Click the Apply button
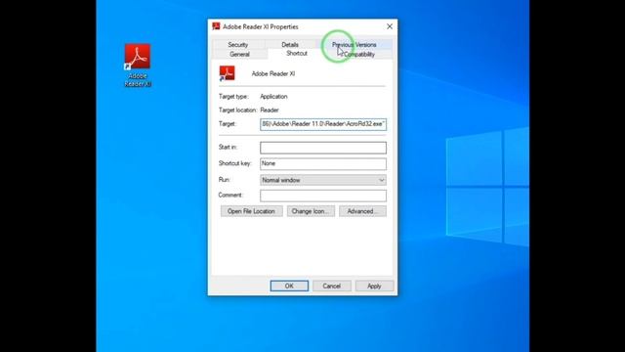This screenshot has width=625, height=352. tap(374, 286)
